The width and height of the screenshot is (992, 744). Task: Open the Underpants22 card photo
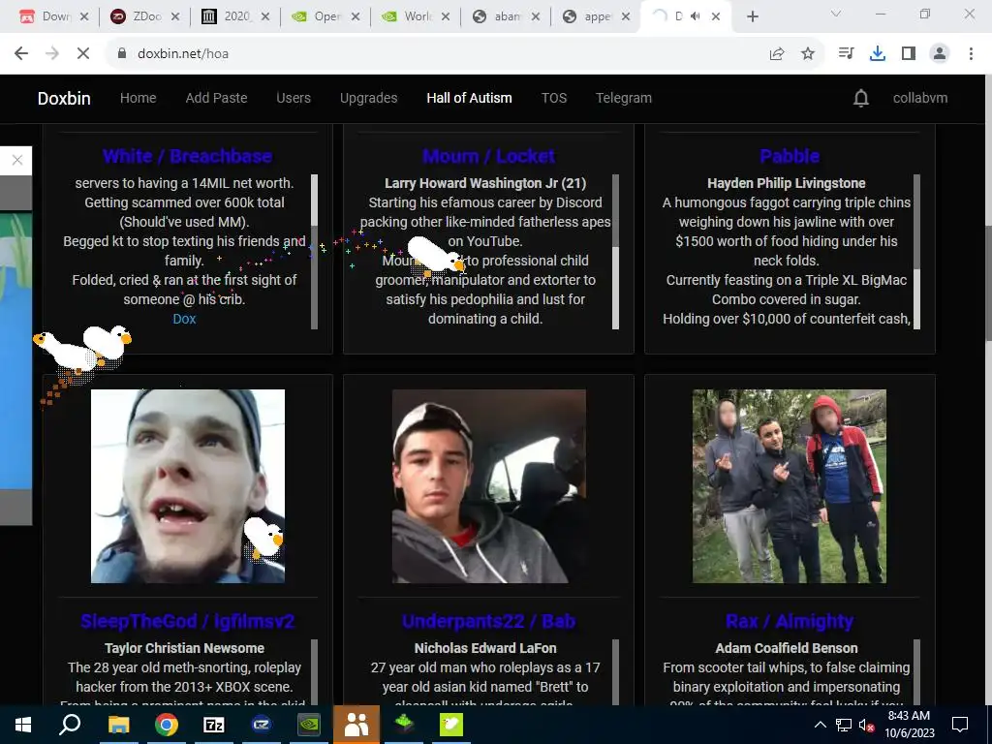click(489, 486)
